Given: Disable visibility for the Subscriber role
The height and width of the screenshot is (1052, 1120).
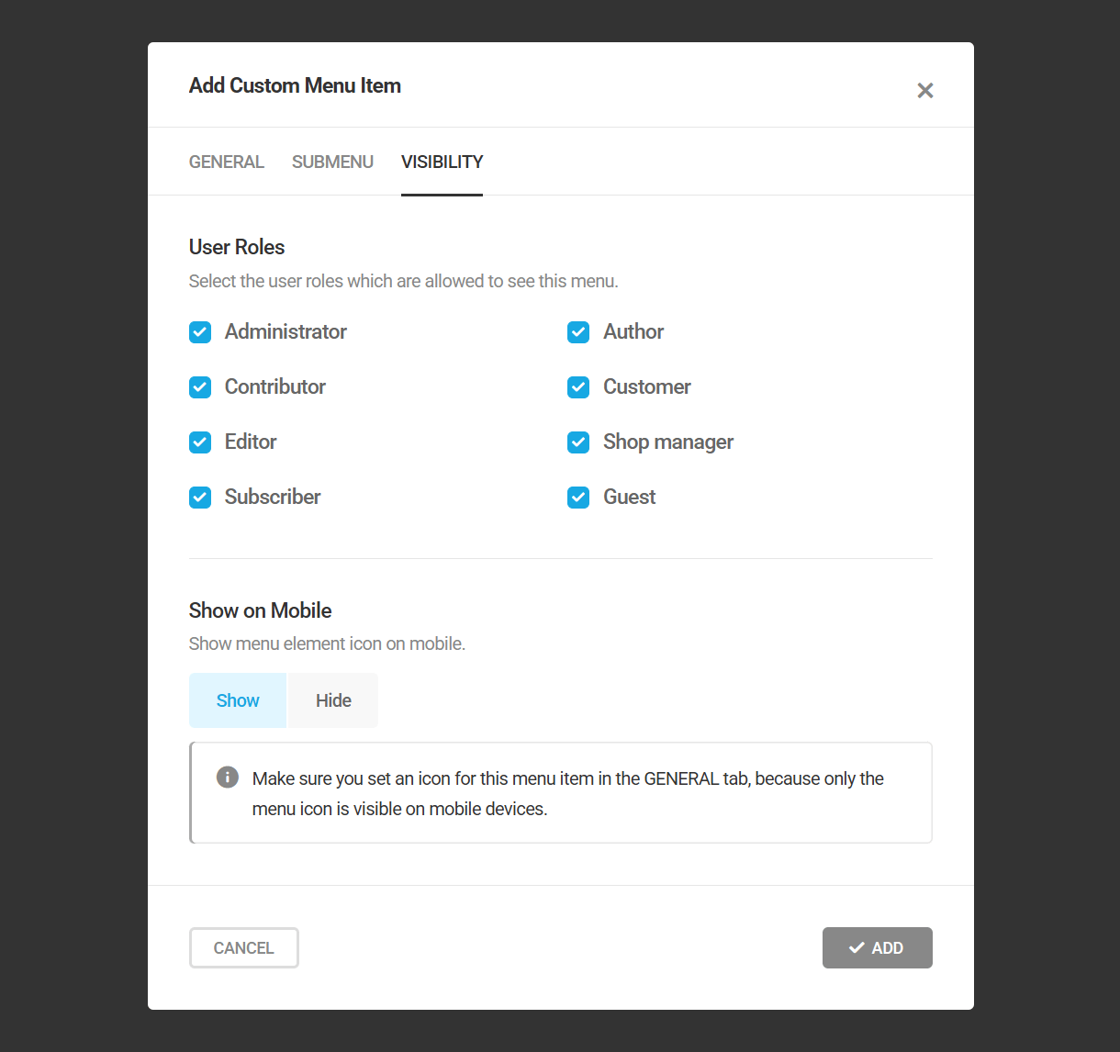Looking at the screenshot, I should (x=200, y=497).
